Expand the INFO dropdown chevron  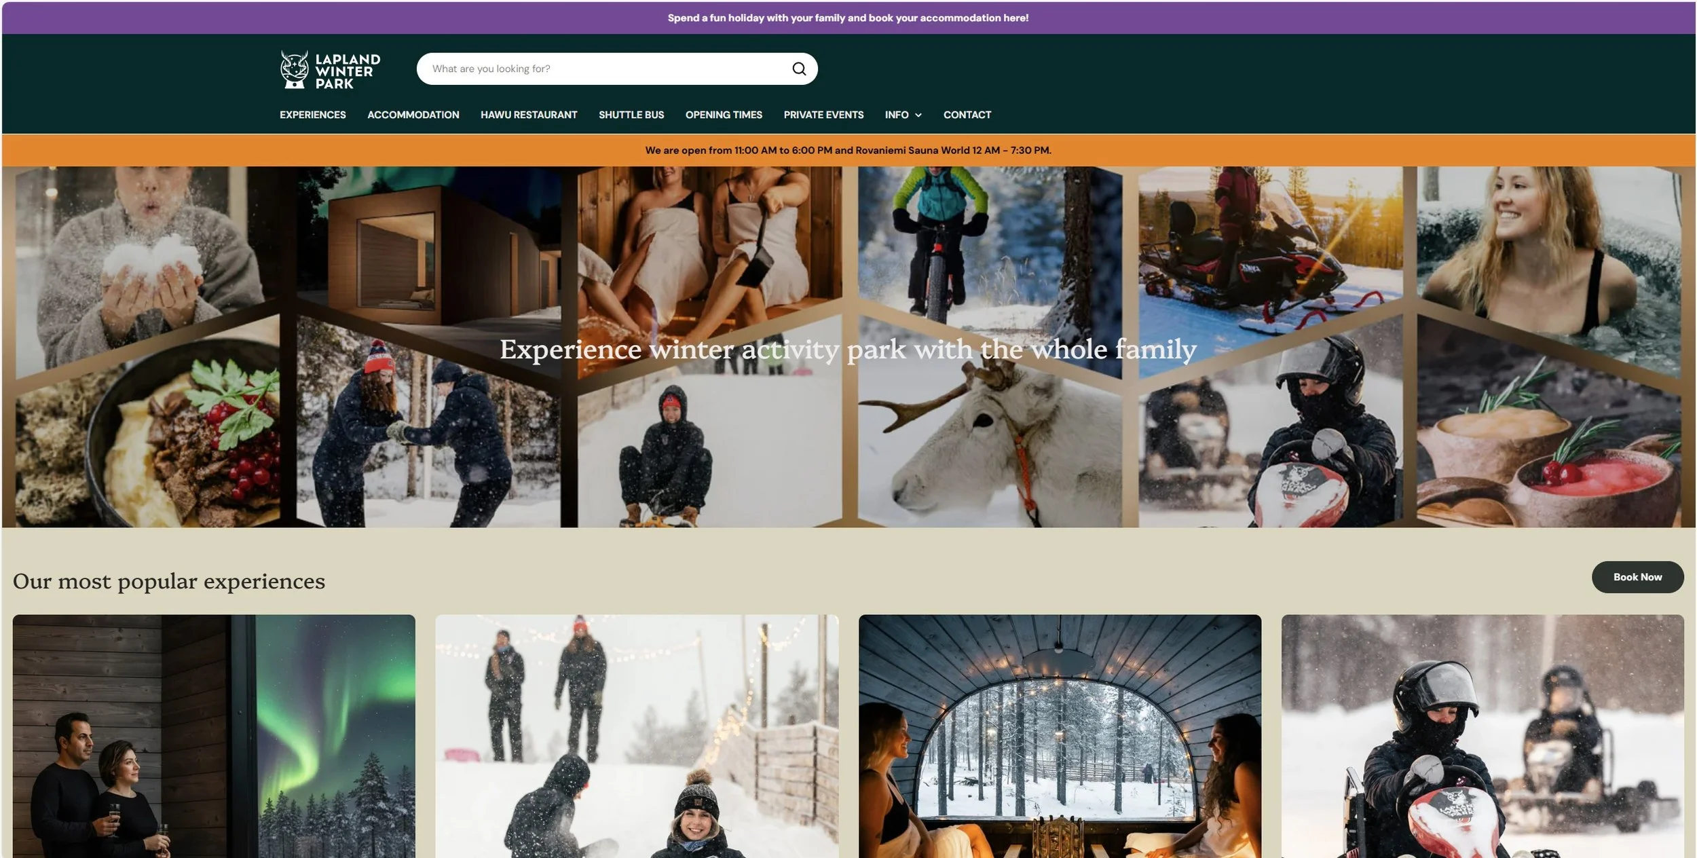[918, 115]
